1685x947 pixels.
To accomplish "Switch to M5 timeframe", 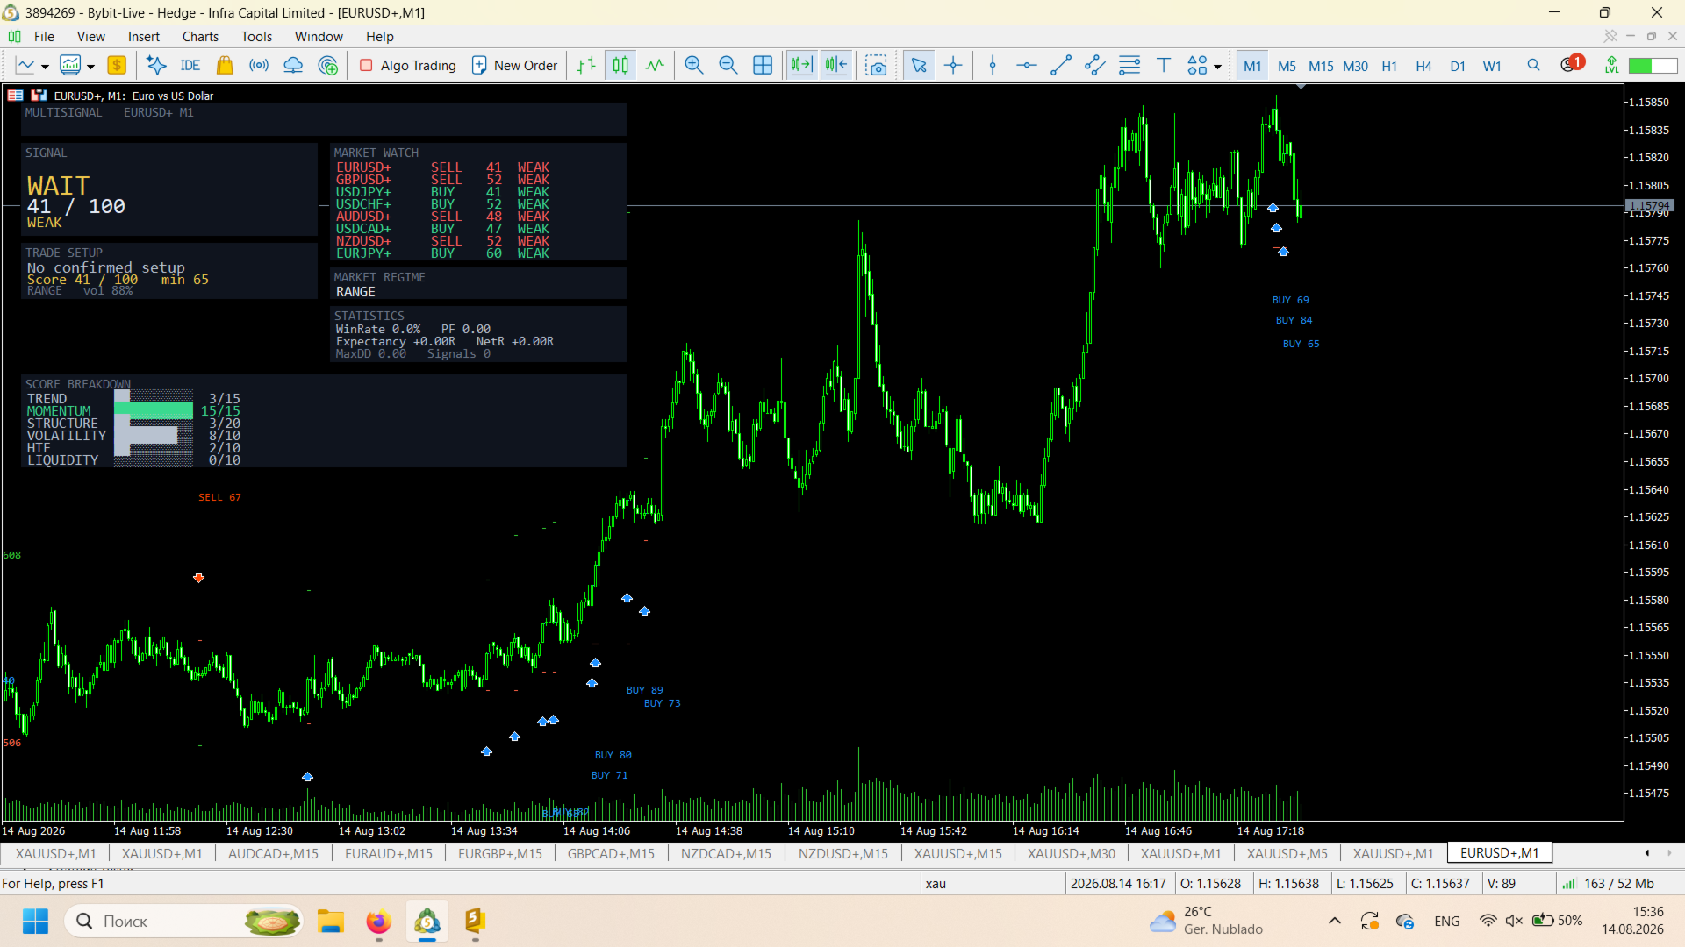I will pos(1287,66).
